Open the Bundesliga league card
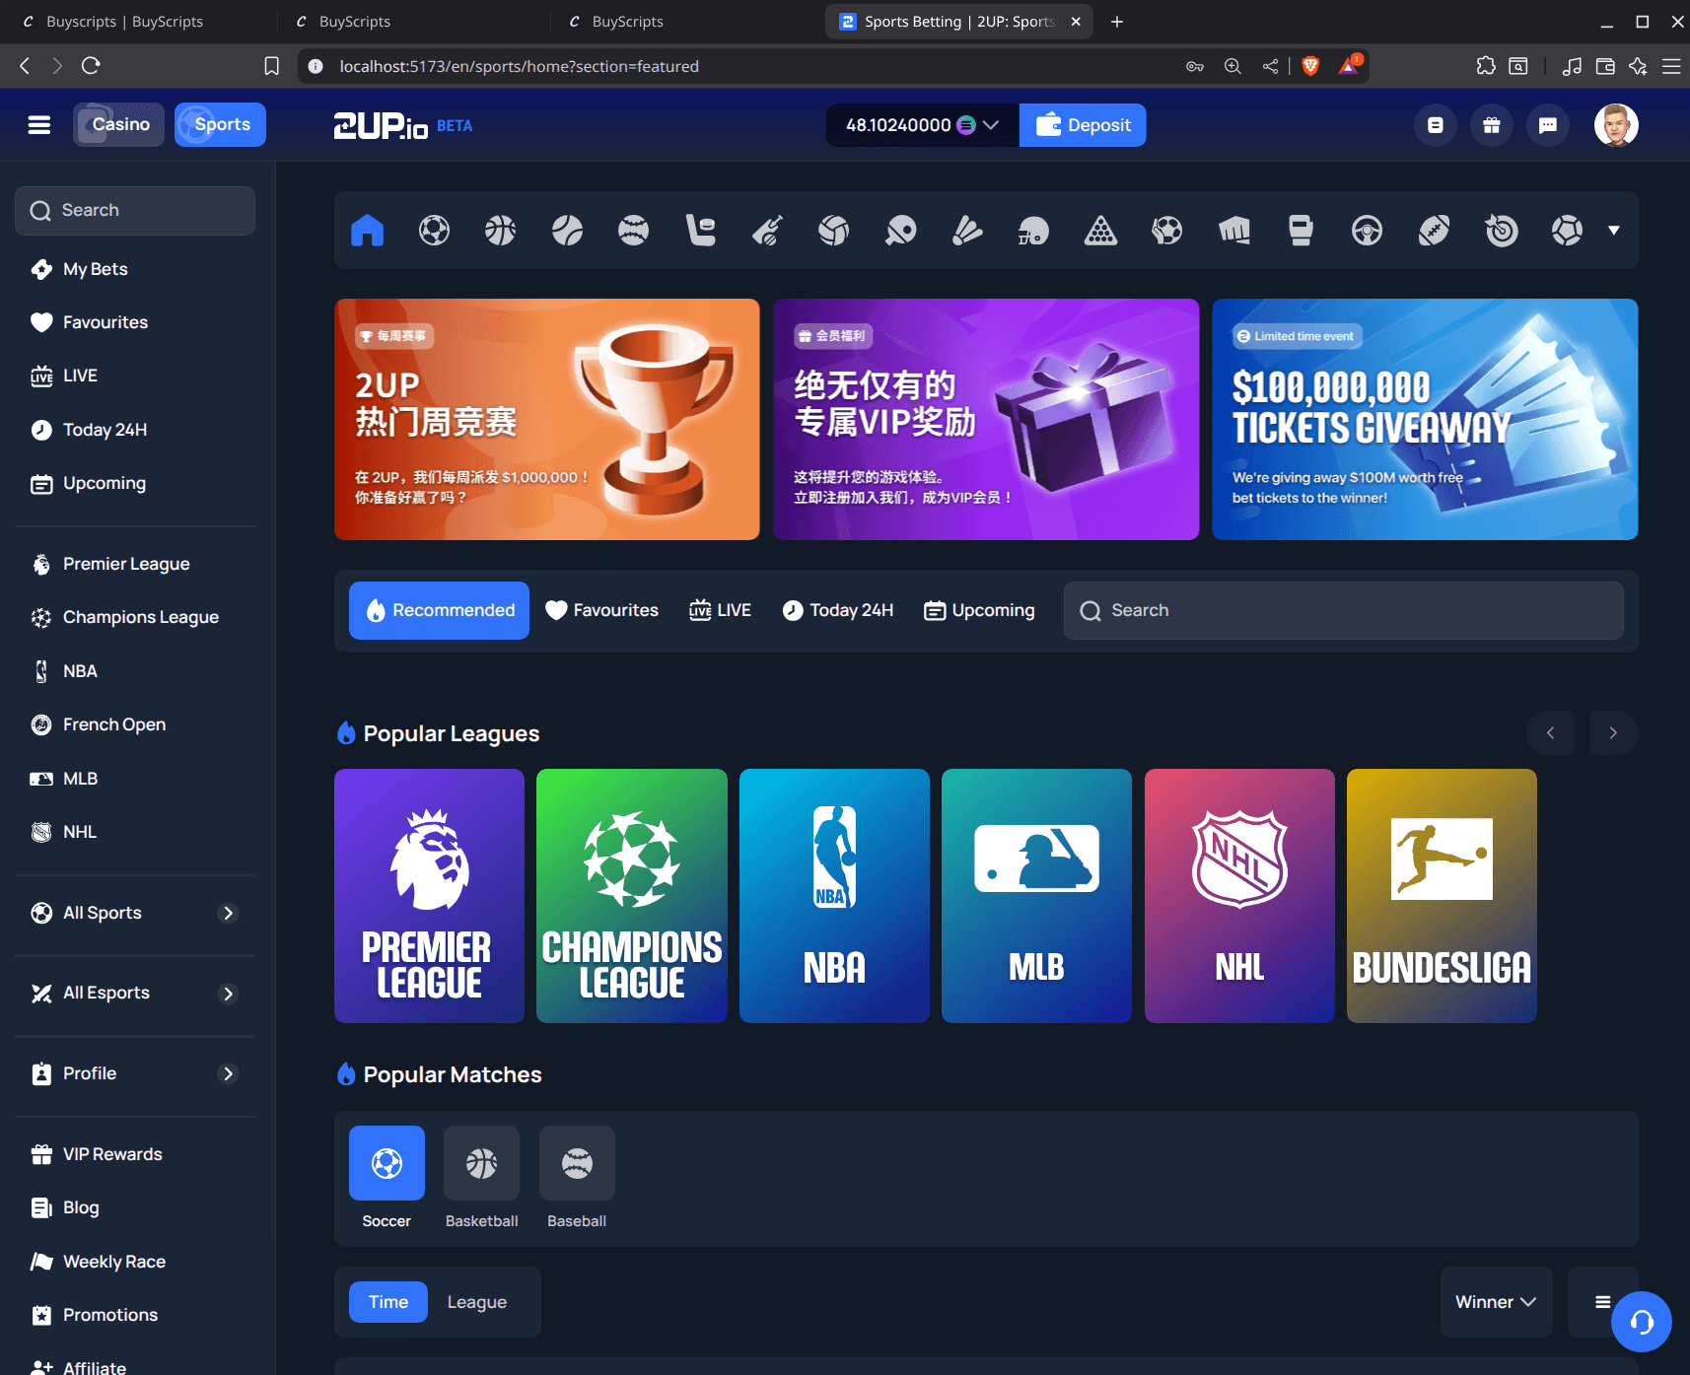The width and height of the screenshot is (1690, 1375). [1441, 895]
